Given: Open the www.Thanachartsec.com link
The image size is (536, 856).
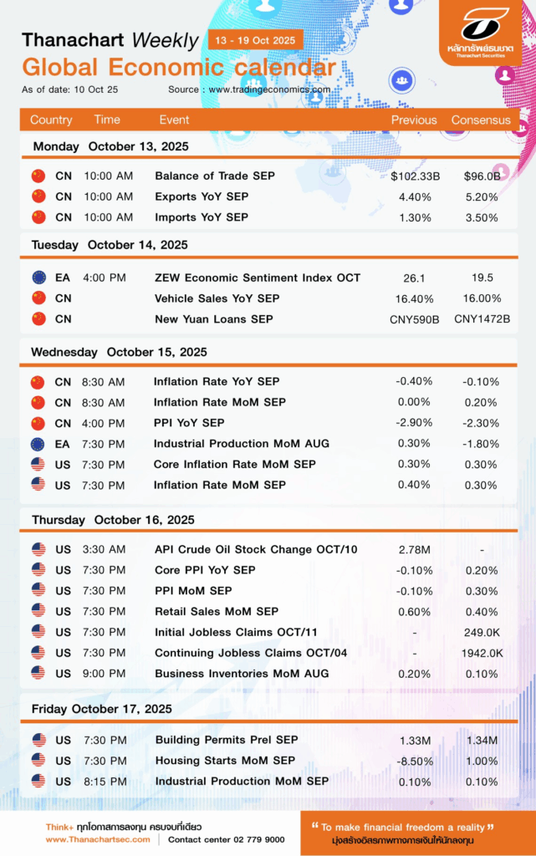Looking at the screenshot, I should point(98,839).
